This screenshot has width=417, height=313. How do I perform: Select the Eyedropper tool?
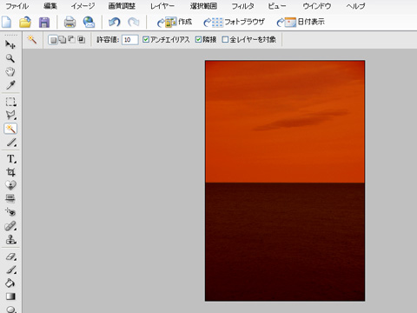point(10,85)
